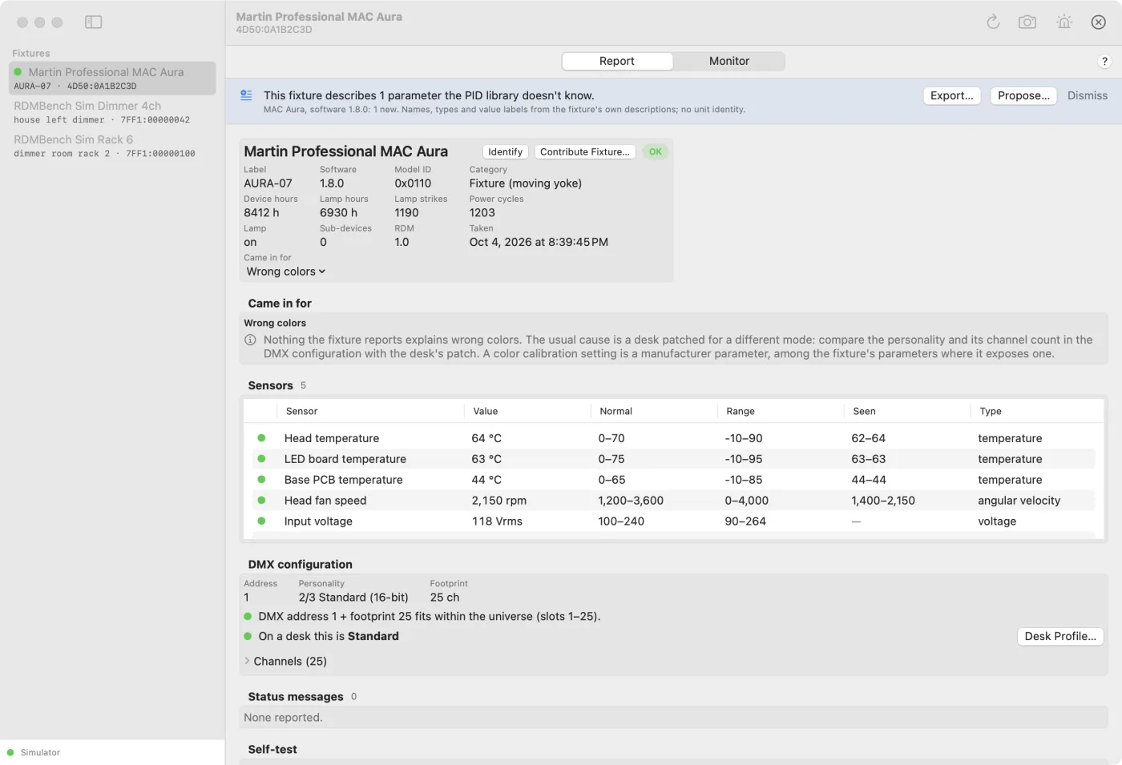Click the 'None reported.' status message text
1122x765 pixels.
tap(283, 718)
